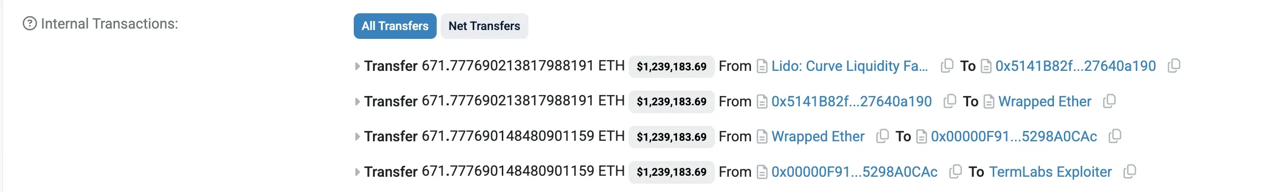Expand first transfer from Lido Curve
1276x192 pixels.
(357, 66)
